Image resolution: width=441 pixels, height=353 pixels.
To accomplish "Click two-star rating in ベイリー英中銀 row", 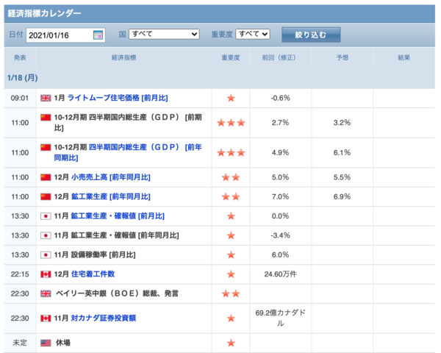I will 231,293.
